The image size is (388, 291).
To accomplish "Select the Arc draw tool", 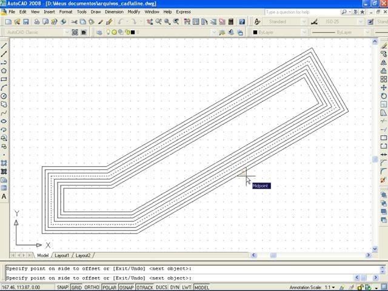I will pos(4,87).
